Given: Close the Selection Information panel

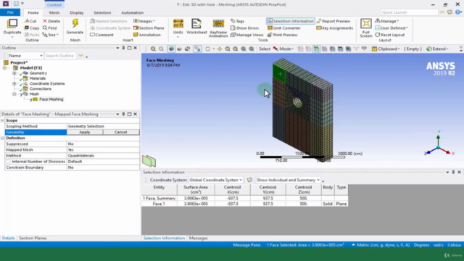Looking at the screenshot, I should (459, 173).
